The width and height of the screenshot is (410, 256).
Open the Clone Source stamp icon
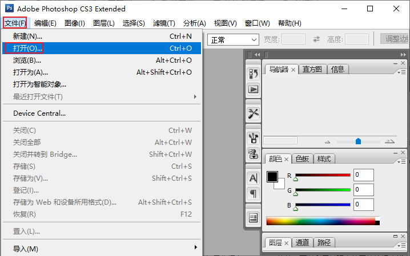click(254, 154)
